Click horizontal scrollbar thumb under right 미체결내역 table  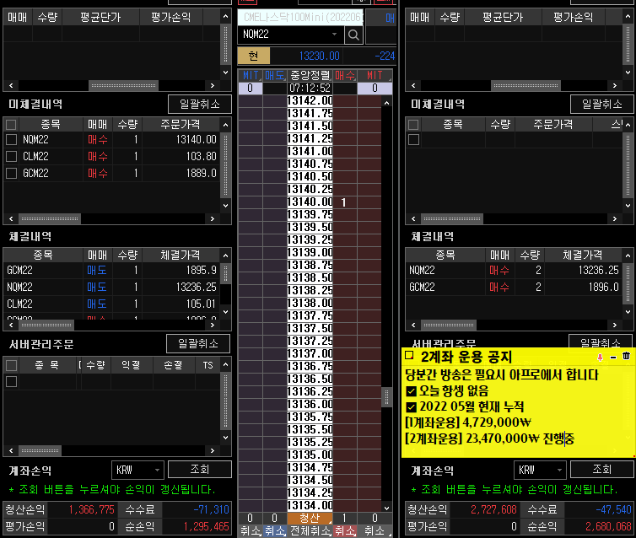coord(452,218)
